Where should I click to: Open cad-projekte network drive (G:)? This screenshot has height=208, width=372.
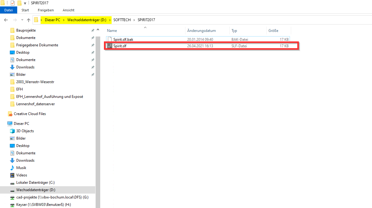[52, 197]
